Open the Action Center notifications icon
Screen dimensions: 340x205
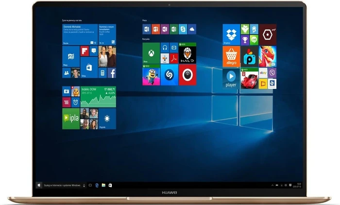tap(290, 185)
